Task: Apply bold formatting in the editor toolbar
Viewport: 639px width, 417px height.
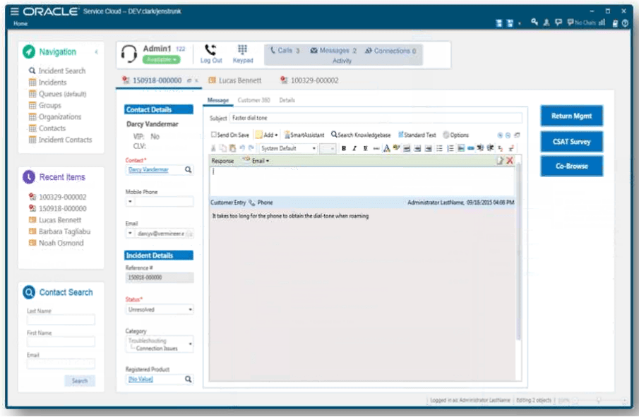Action: click(344, 149)
